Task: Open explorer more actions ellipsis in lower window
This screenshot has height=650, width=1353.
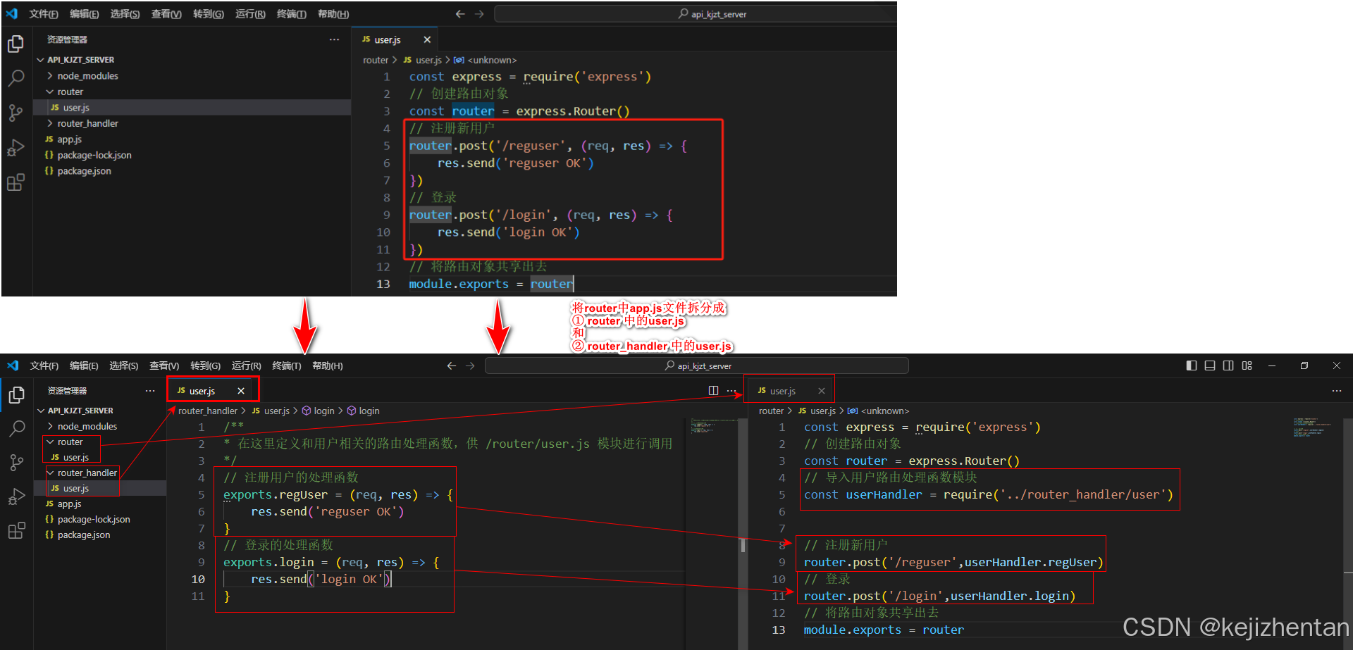Action: [150, 390]
